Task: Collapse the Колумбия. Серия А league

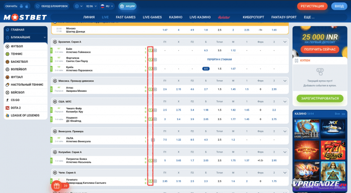Action: pyautogui.click(x=285, y=152)
